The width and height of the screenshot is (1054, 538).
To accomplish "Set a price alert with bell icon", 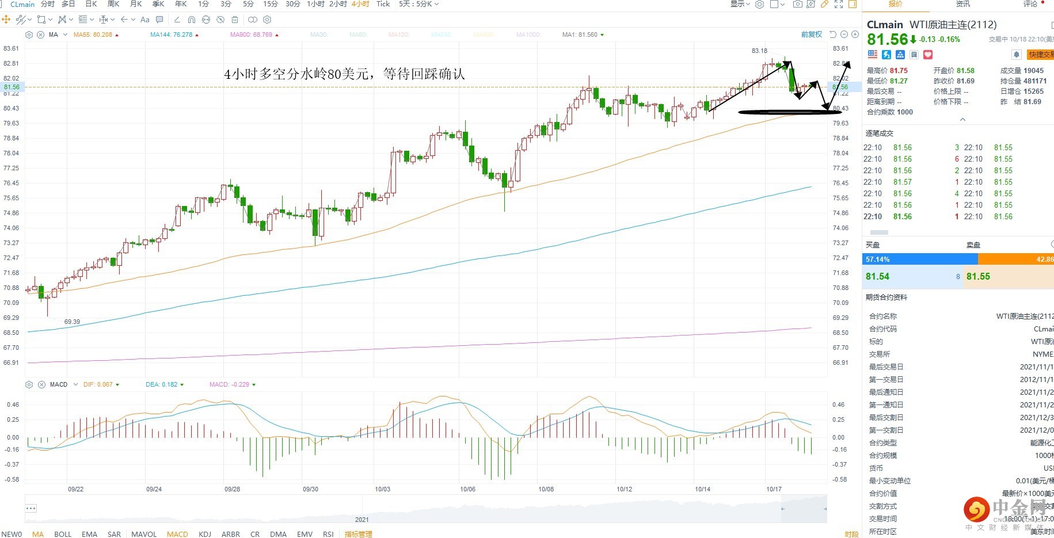I will 1017,55.
